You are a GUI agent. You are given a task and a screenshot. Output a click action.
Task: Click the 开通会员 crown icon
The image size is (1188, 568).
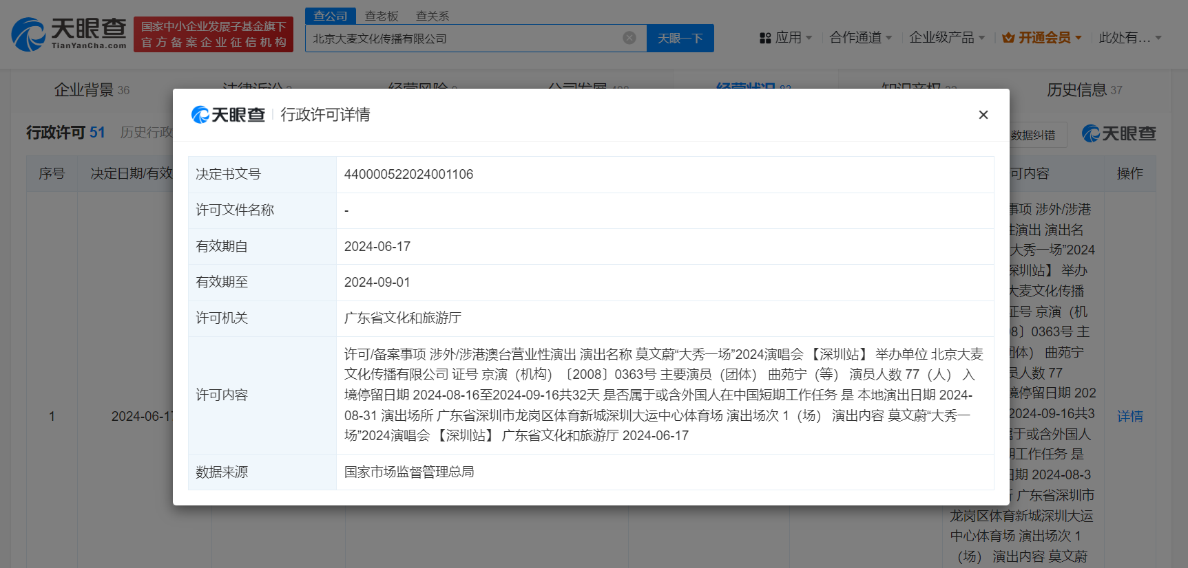click(x=1008, y=38)
